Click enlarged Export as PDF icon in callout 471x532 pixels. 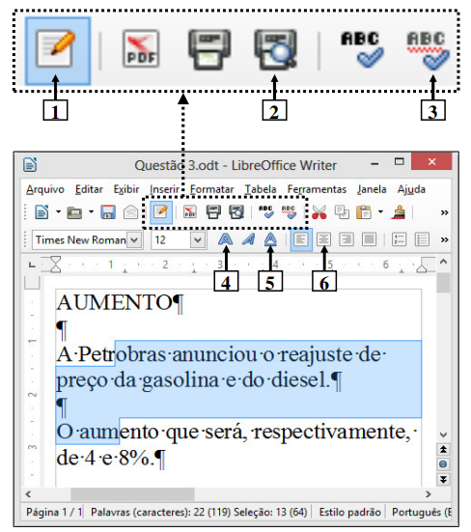pos(141,48)
